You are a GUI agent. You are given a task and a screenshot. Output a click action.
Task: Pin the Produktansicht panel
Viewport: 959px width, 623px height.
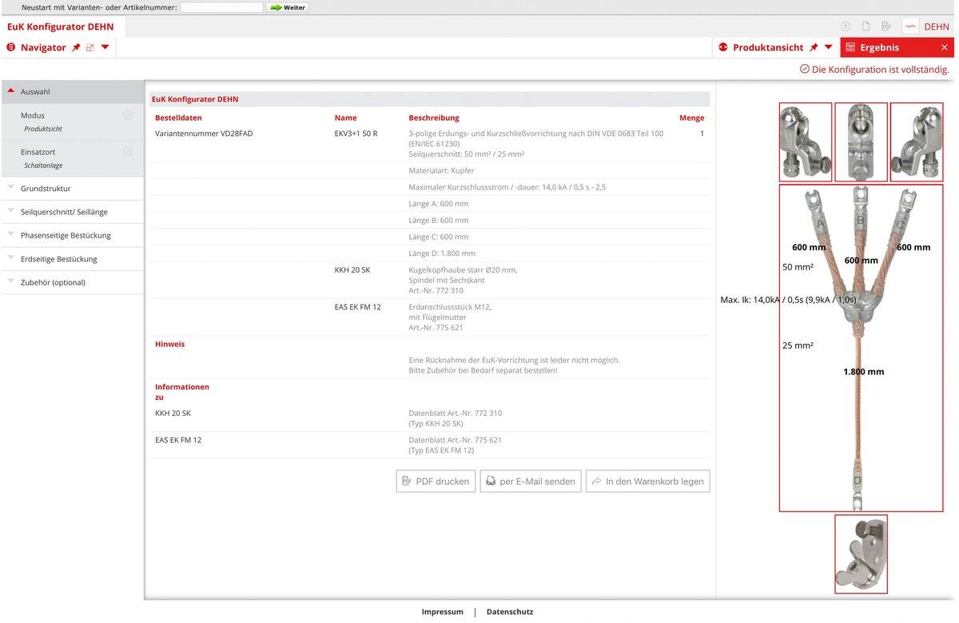pyautogui.click(x=814, y=47)
